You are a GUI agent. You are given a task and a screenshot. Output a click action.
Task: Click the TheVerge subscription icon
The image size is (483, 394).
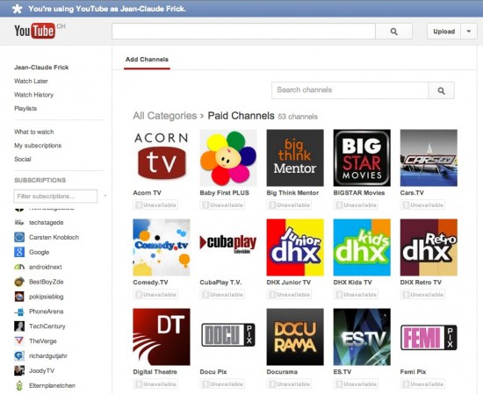pyautogui.click(x=19, y=341)
